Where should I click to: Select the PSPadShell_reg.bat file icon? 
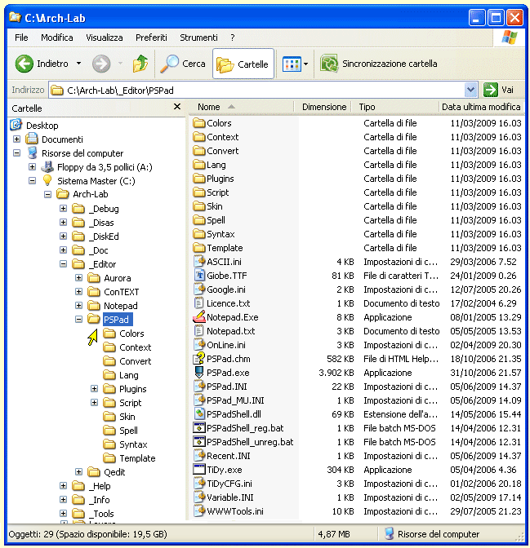(x=199, y=428)
